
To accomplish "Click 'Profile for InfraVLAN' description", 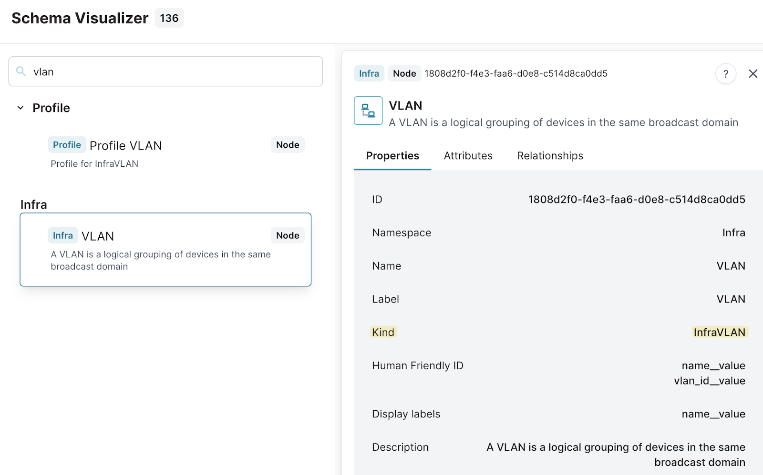I will point(94,163).
